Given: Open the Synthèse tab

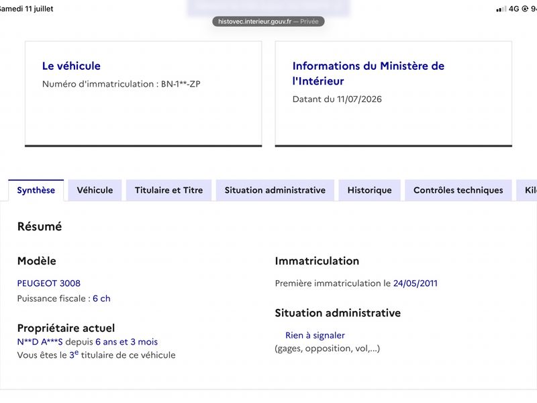Looking at the screenshot, I should (36, 190).
